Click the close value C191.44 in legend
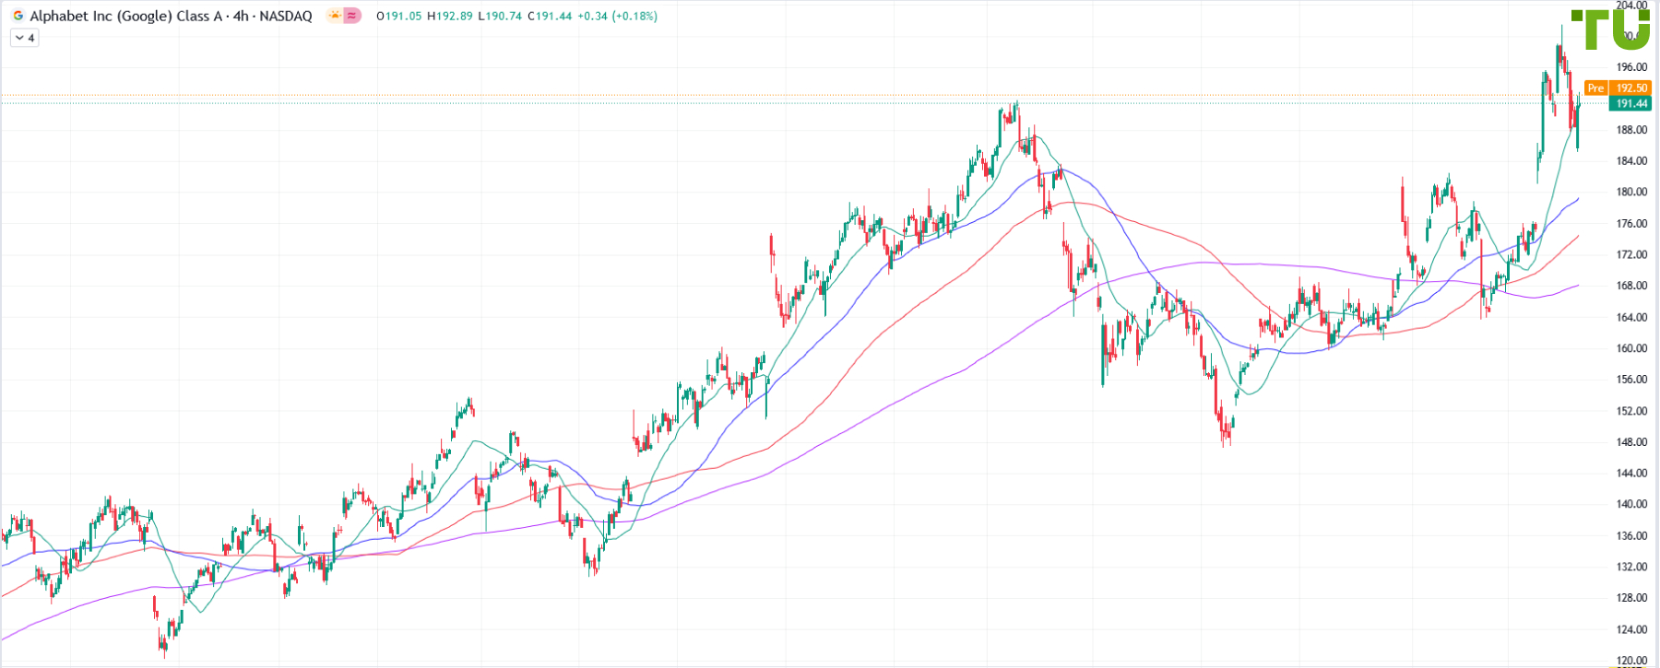Viewport: 1660px width, 668px height. 551,16
